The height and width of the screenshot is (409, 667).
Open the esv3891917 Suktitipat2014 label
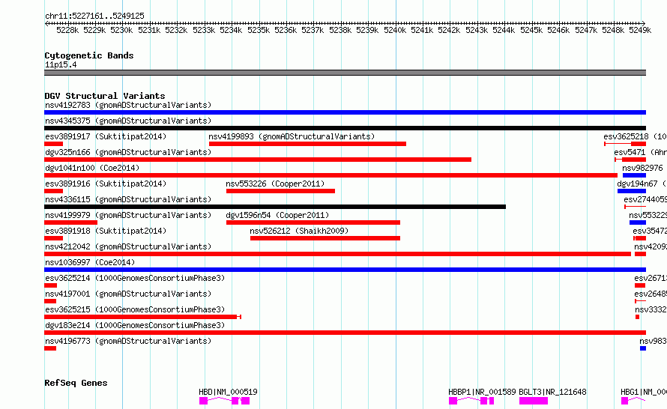(106, 136)
